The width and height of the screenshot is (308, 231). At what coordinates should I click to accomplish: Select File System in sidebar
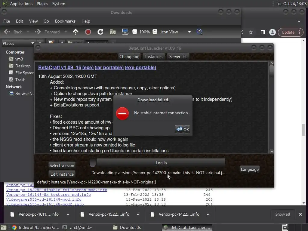(x=21, y=73)
